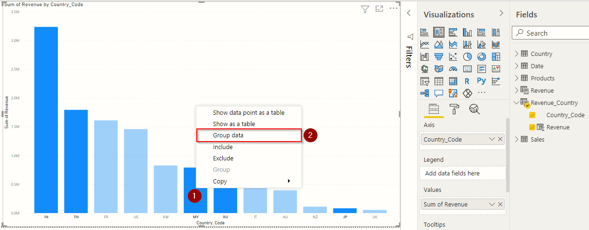Collapse the Revenue_Country table
The height and width of the screenshot is (230, 589).
pyautogui.click(x=516, y=103)
